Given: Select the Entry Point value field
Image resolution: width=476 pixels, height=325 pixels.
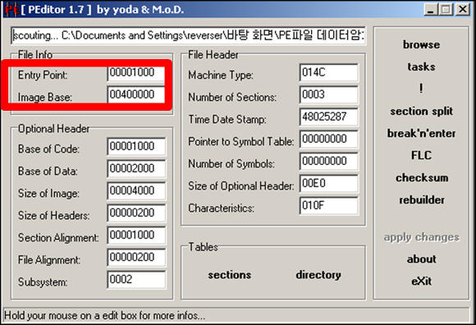Looking at the screenshot, I should tap(136, 73).
